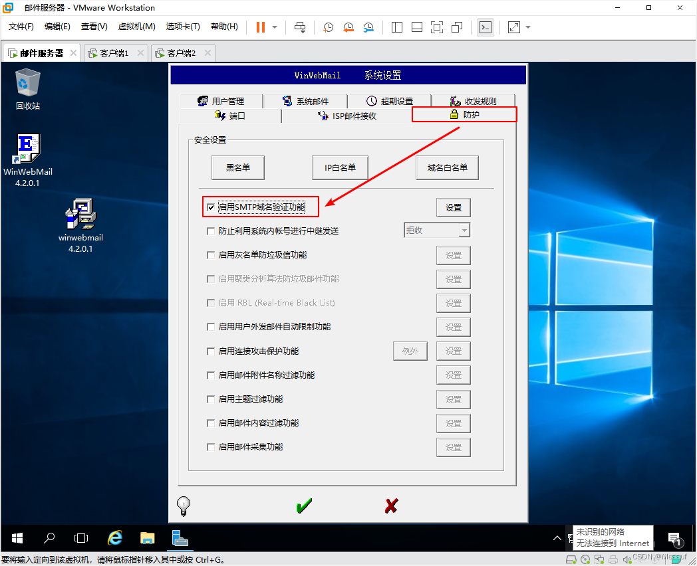The width and height of the screenshot is (697, 566).
Task: Select the 超期设置 tab
Action: click(x=389, y=101)
